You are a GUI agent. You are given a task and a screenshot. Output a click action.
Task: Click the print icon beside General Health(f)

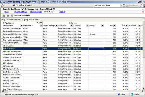pos(12,15)
